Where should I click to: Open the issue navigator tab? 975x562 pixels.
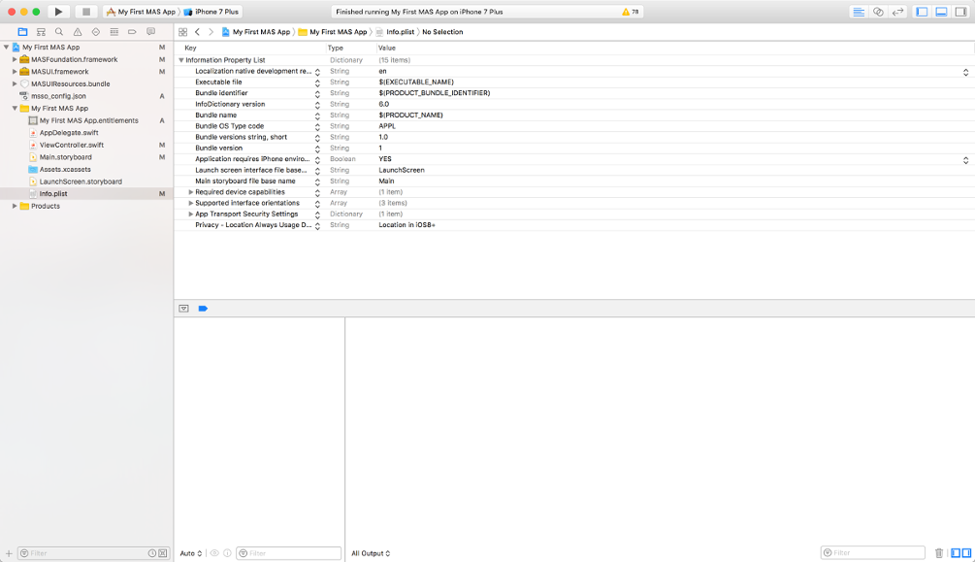point(78,32)
